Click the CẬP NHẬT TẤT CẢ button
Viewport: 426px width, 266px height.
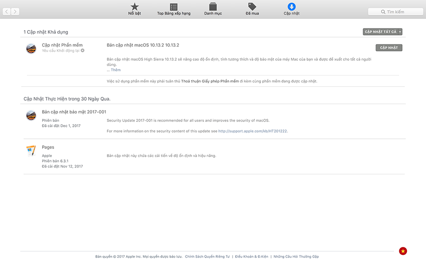coord(380,32)
